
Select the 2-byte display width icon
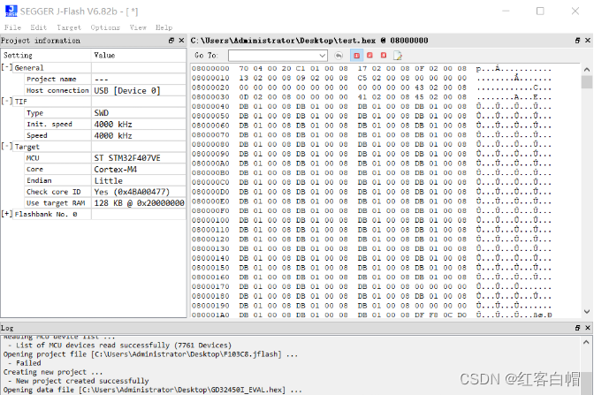(x=369, y=56)
